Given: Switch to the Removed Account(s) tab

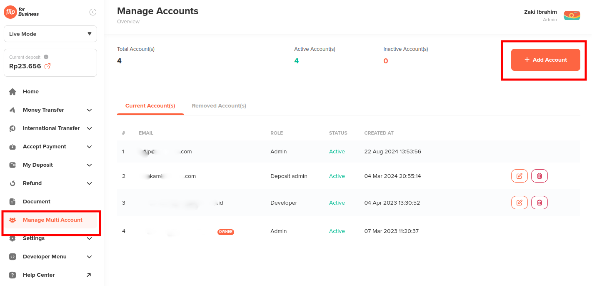Looking at the screenshot, I should point(219,105).
